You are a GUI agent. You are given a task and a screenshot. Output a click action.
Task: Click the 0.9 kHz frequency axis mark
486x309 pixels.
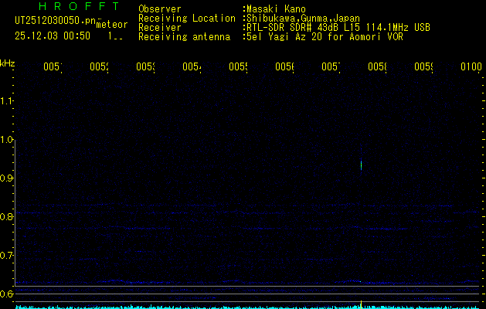[8, 178]
